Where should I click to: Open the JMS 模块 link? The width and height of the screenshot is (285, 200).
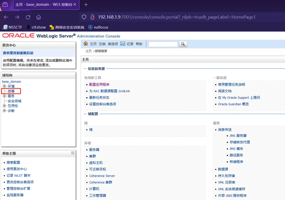pyautogui.click(x=236, y=149)
